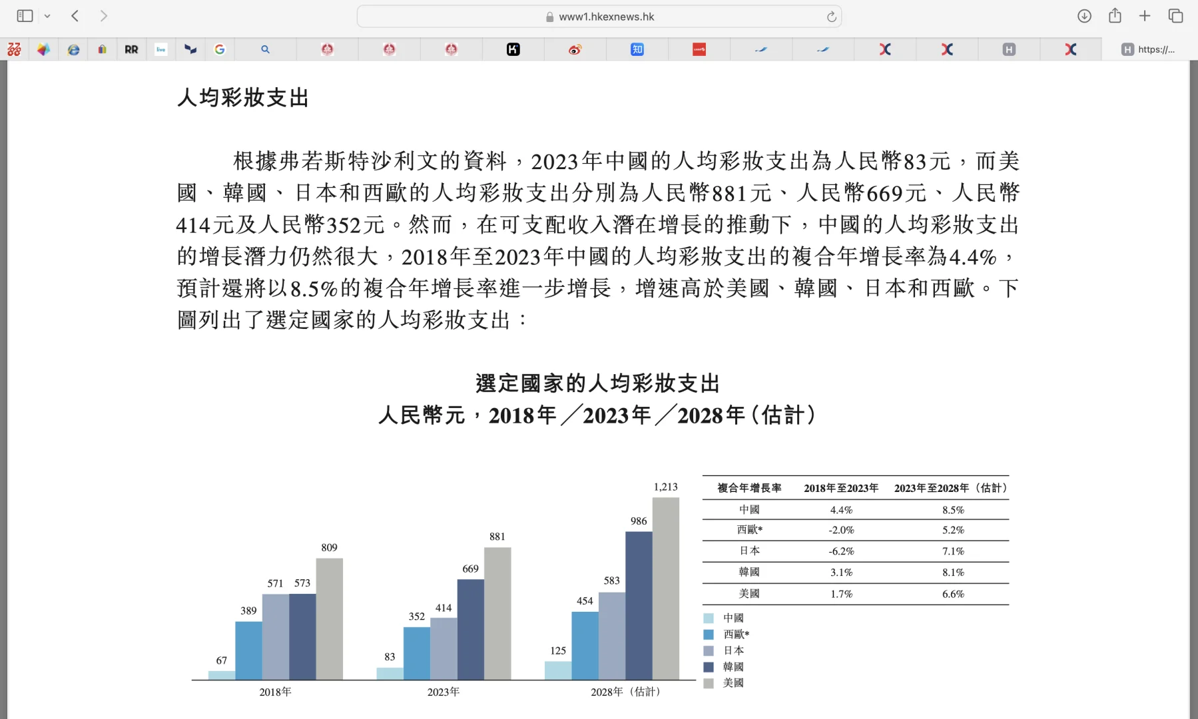Click the 3.1% cell in the table

coord(841,573)
